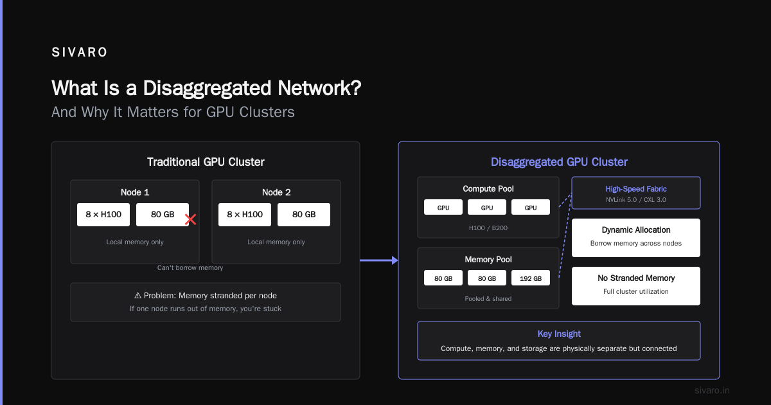
Task: Click 'Borrow memory across nodes' text
Action: 636,244
